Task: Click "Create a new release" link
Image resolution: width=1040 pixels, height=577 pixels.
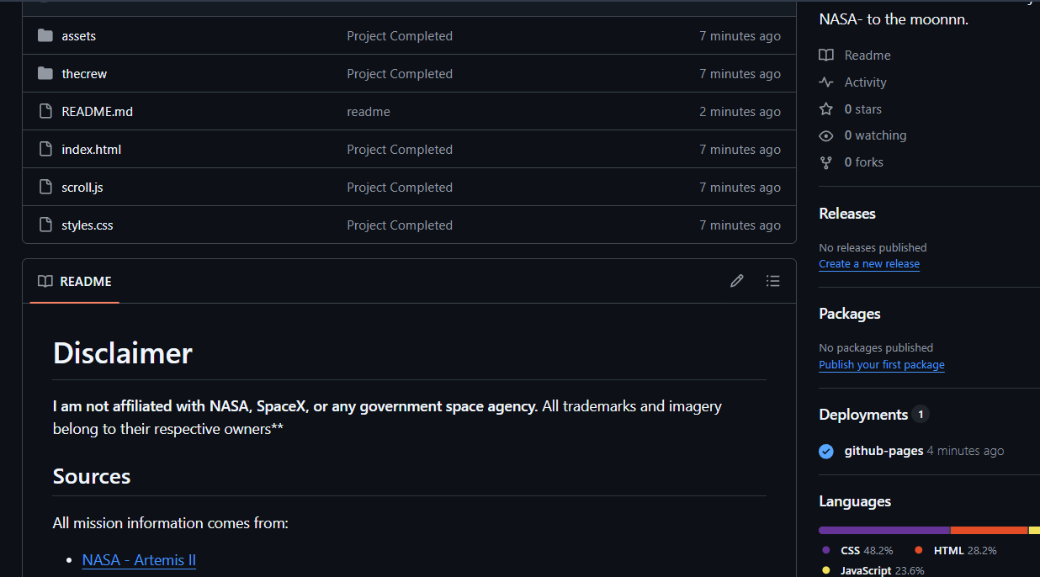Action: (869, 264)
